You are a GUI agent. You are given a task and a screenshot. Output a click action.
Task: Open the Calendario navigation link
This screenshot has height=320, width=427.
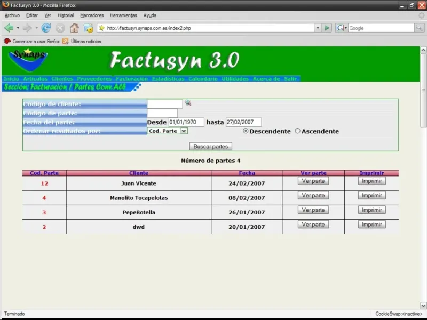pyautogui.click(x=203, y=78)
